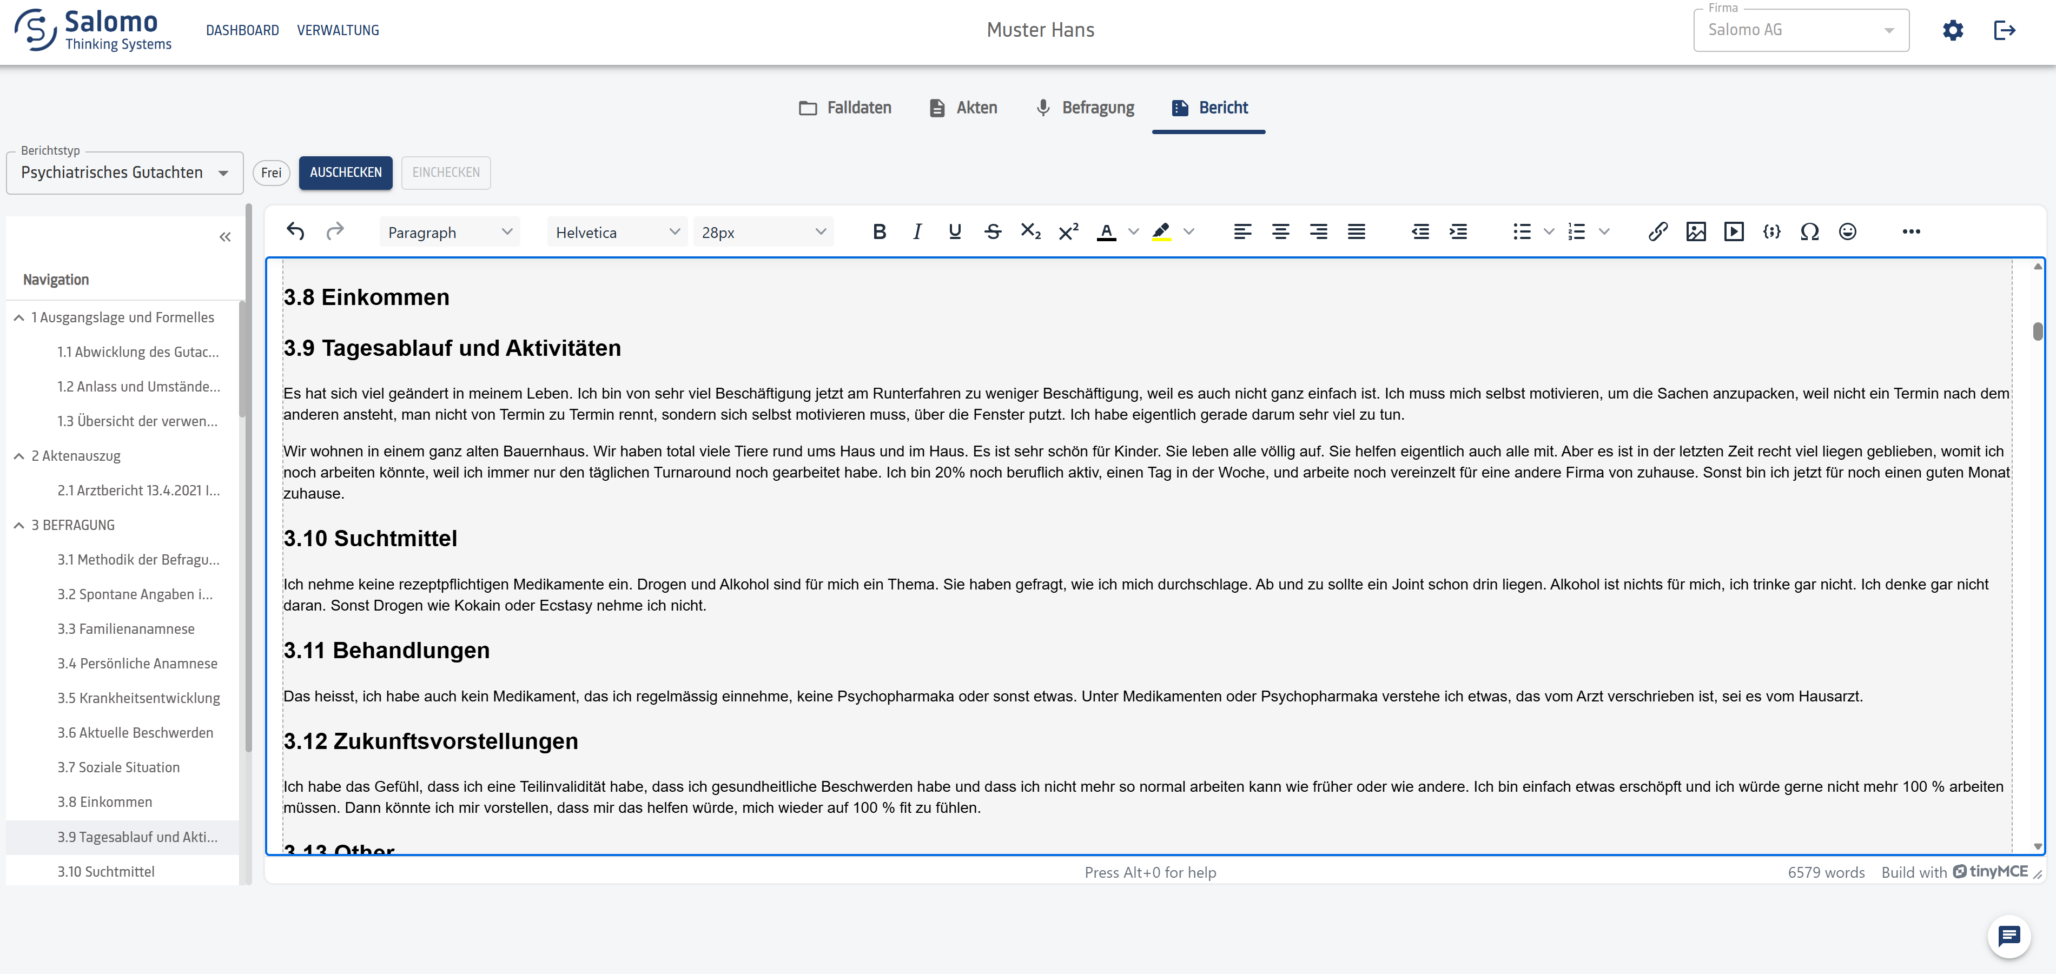Open highlight color picker arrow
Image resolution: width=2056 pixels, height=974 pixels.
[x=1188, y=231]
